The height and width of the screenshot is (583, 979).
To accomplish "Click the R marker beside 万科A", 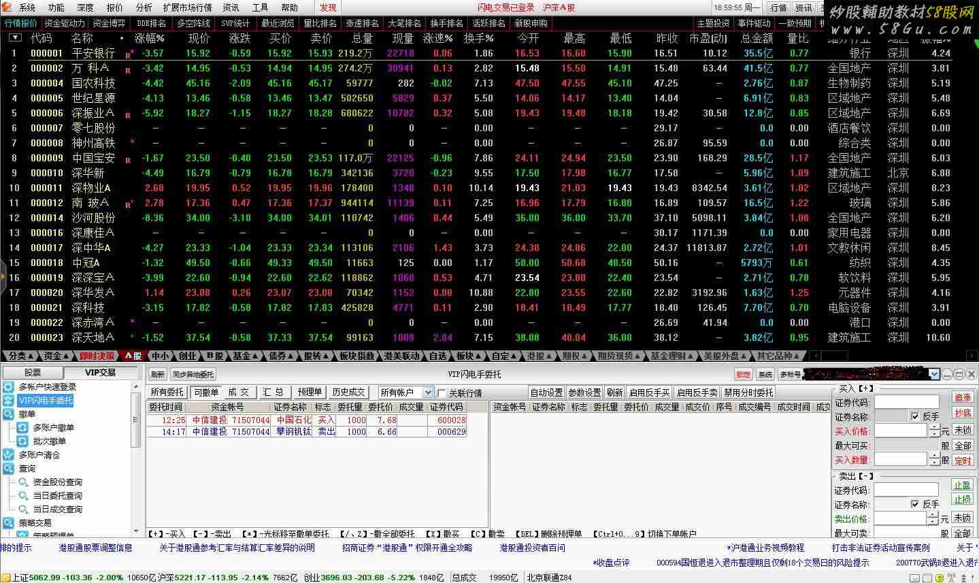I will pyautogui.click(x=128, y=69).
